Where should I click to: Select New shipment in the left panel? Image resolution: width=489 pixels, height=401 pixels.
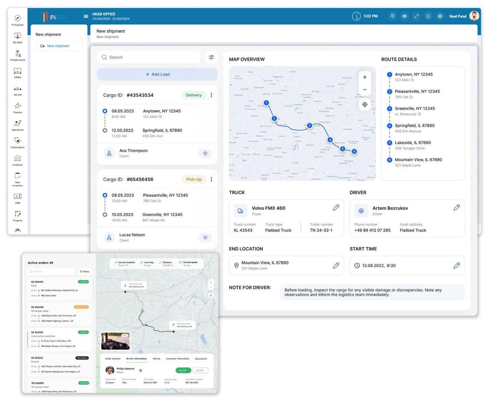pyautogui.click(x=59, y=46)
